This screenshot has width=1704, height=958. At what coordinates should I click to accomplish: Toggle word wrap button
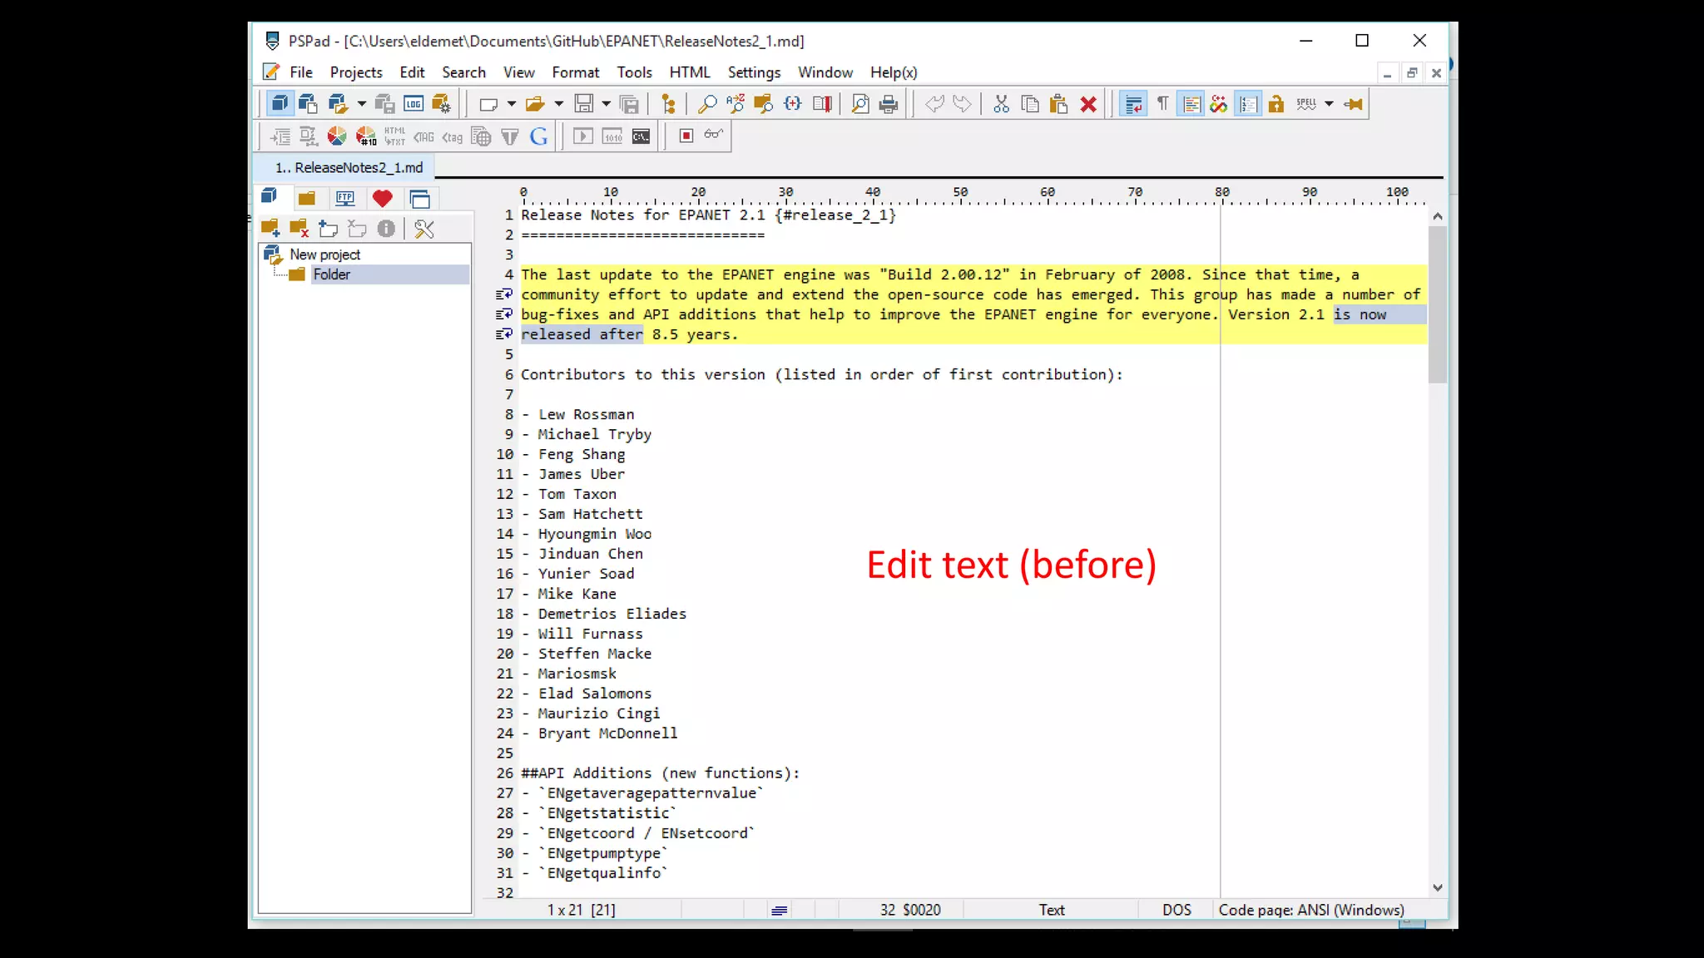tap(1133, 104)
